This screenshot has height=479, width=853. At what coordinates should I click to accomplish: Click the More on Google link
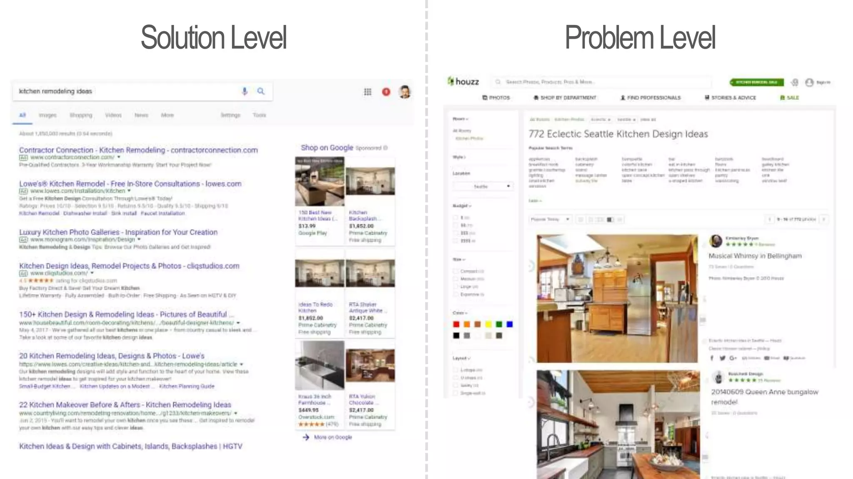[332, 437]
